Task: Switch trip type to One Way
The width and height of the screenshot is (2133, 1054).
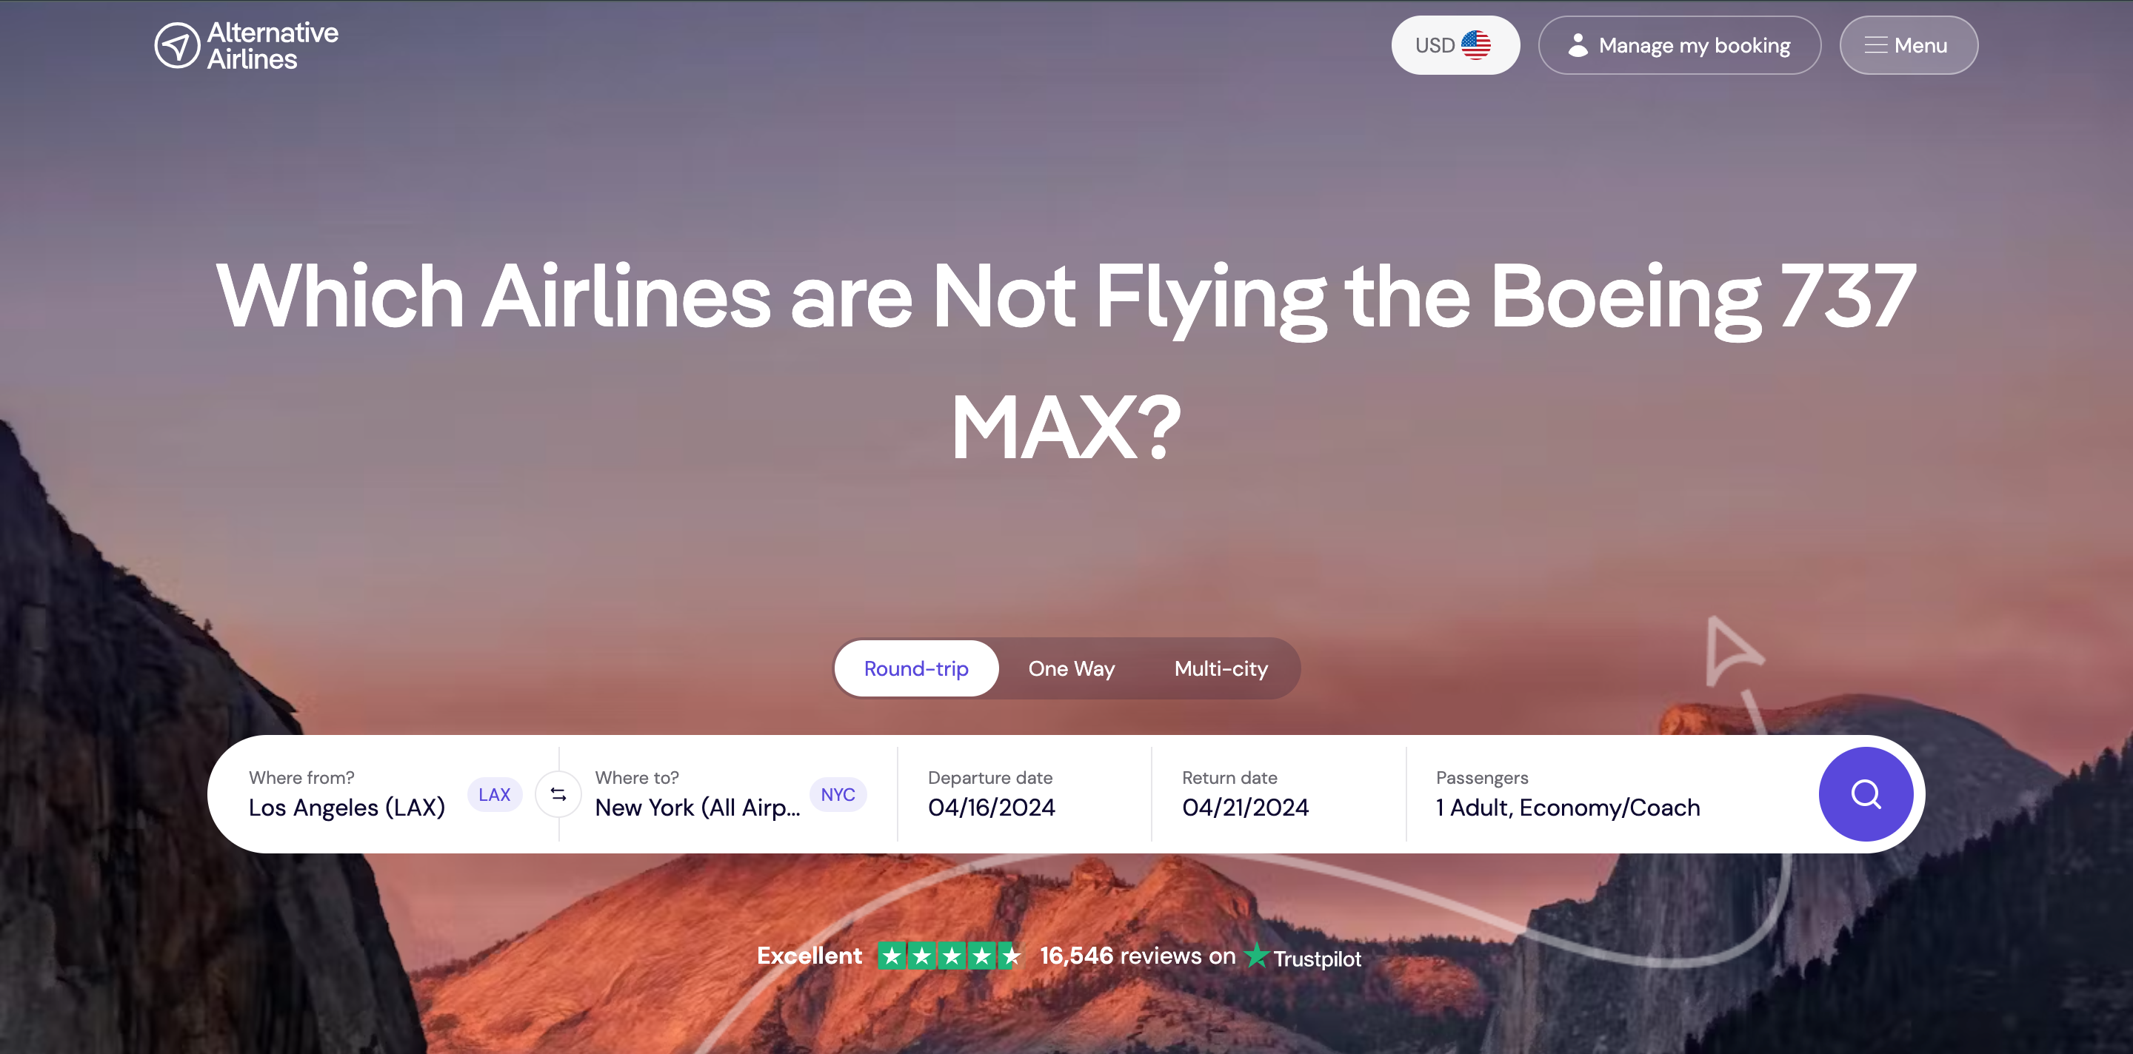Action: 1071,668
